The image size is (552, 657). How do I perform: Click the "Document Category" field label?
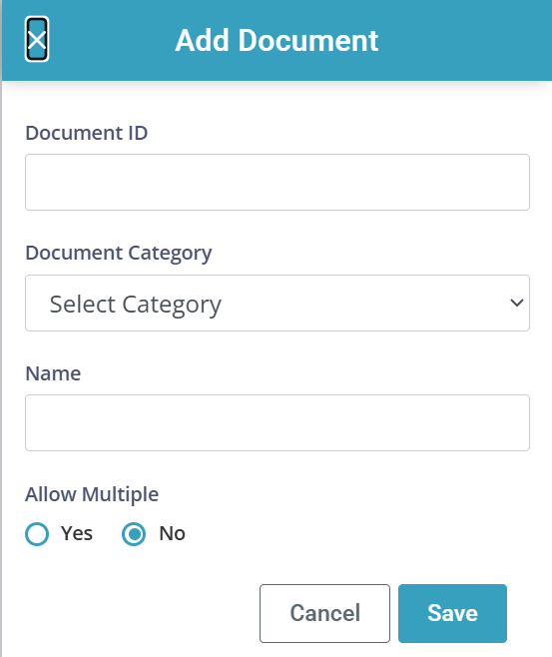pyautogui.click(x=119, y=253)
